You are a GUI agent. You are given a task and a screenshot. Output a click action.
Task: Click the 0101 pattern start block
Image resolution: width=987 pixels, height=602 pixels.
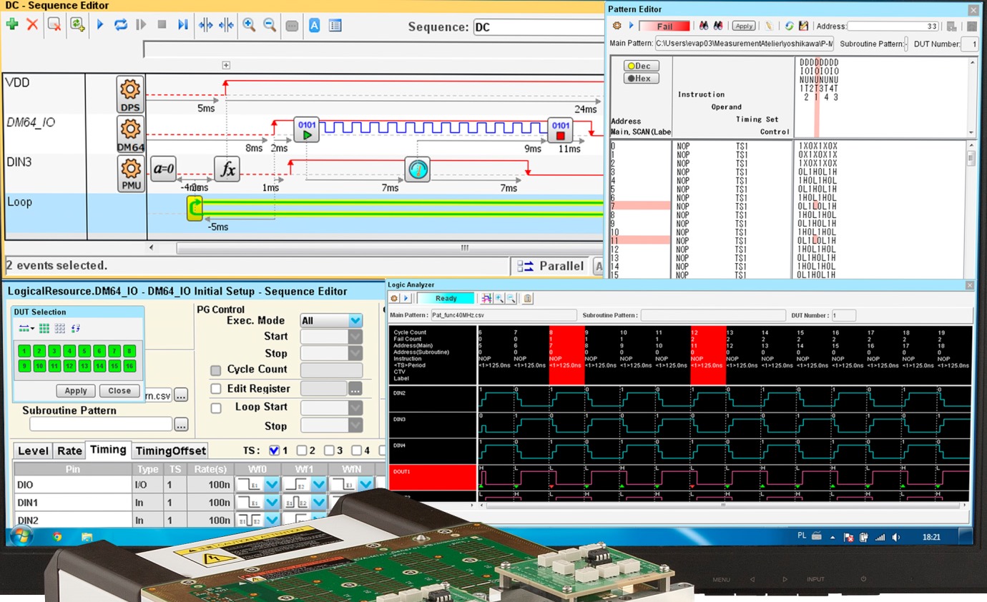click(306, 129)
